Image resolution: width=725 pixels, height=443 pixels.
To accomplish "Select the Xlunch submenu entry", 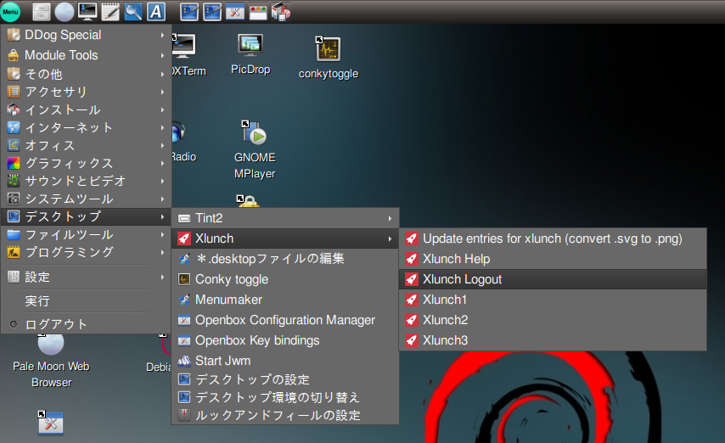I will (285, 238).
